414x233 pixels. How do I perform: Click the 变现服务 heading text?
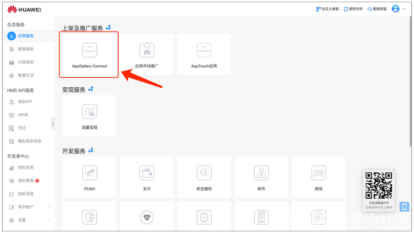[73, 90]
